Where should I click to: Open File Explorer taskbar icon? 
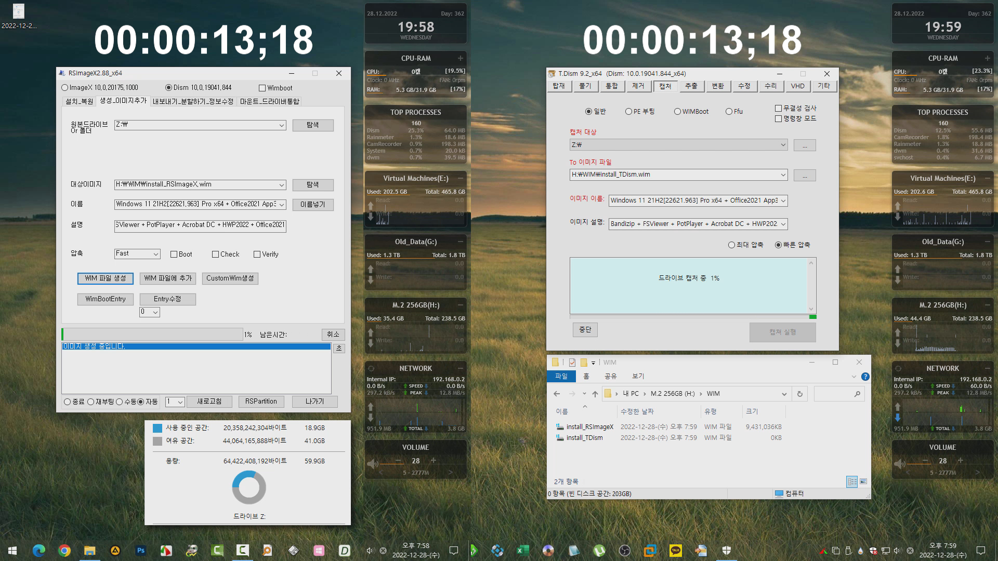tap(90, 551)
